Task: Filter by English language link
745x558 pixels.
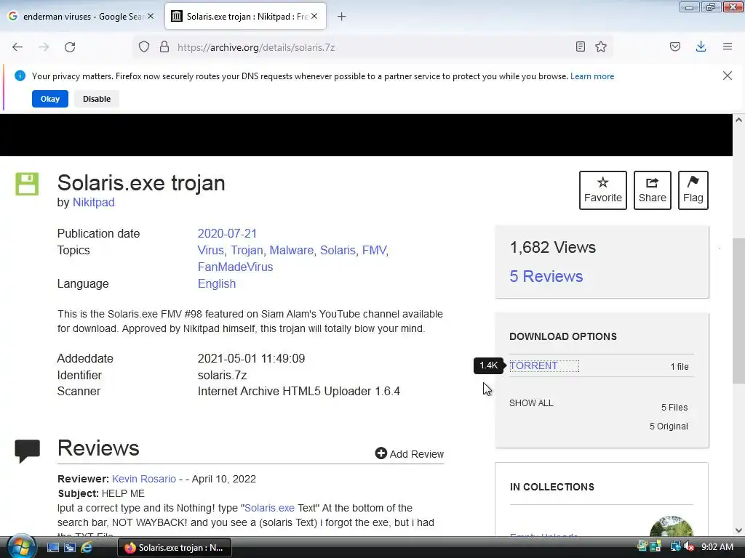Action: pos(217,284)
